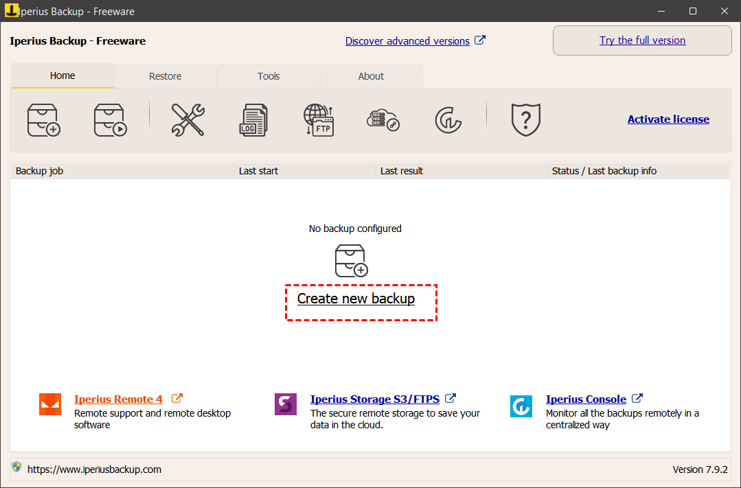Click the https://www.iperiusbackup.com status bar text
Viewport: 741px width, 488px height.
click(x=95, y=469)
